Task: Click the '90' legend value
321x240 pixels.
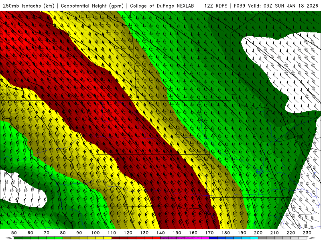Action: pyautogui.click(x=79, y=233)
